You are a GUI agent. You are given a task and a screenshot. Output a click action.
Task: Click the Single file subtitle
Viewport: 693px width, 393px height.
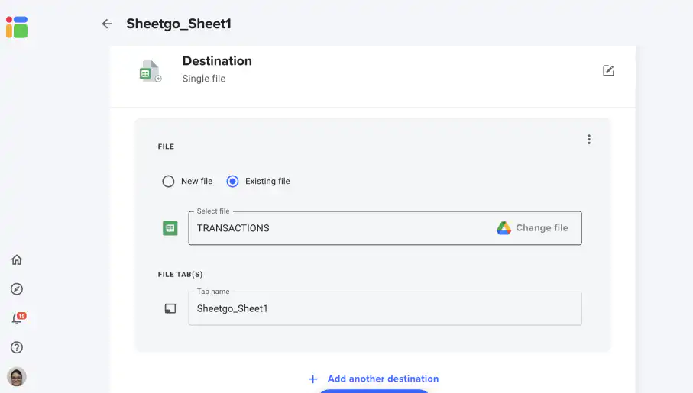[204, 79]
